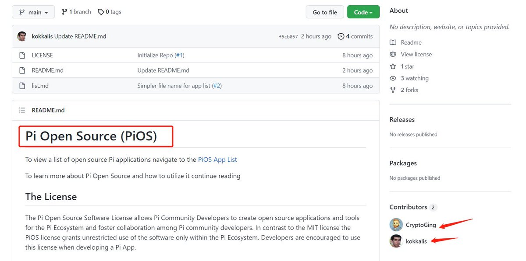Open the 2 forks link
The height and width of the screenshot is (261, 526).
tap(409, 90)
